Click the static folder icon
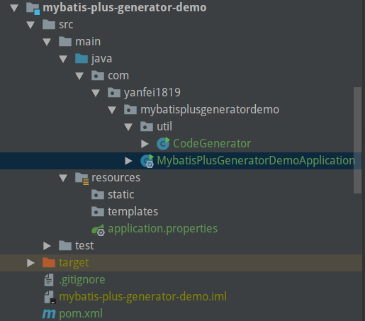 coord(98,195)
